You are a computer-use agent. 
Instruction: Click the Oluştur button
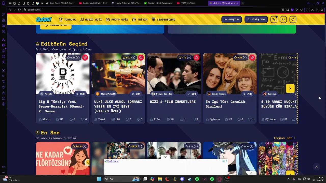click(x=232, y=20)
